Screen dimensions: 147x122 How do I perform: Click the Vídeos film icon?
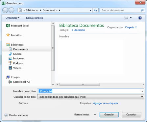[x=10, y=68]
